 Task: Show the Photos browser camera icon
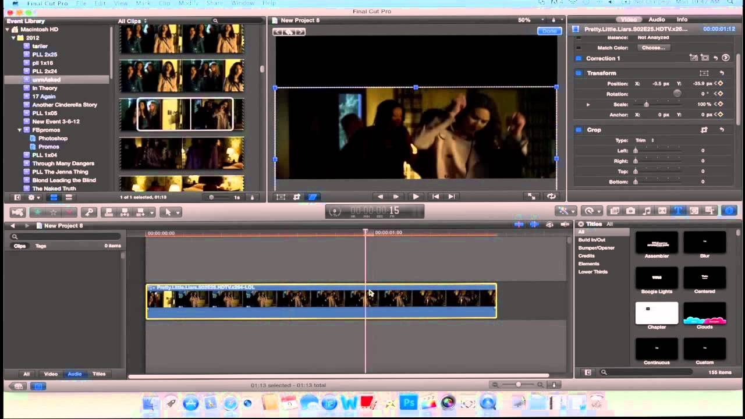630,211
